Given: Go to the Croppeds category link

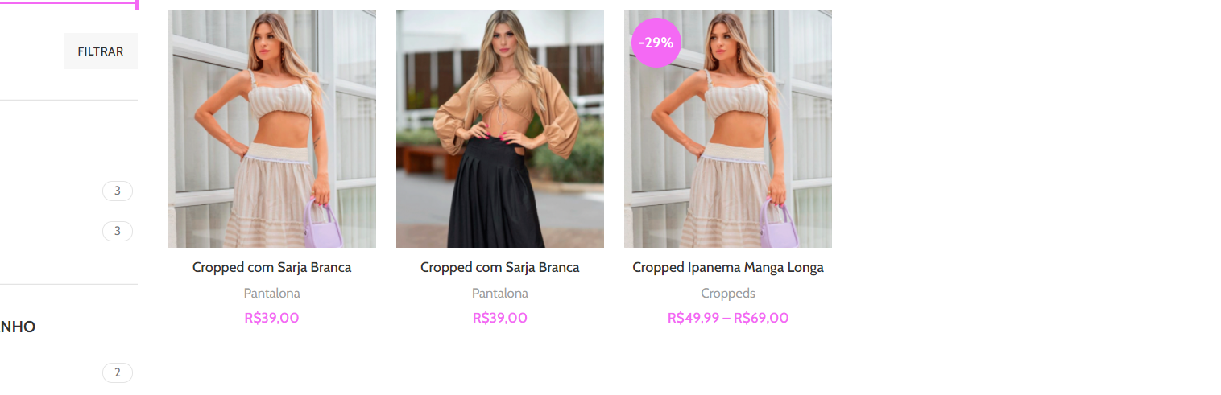Looking at the screenshot, I should click(x=728, y=294).
